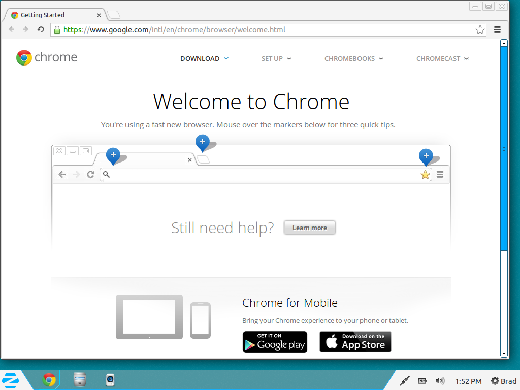This screenshot has height=390, width=520.
Task: Click the blue vertical scrollbar thumb
Action: (x=504, y=149)
